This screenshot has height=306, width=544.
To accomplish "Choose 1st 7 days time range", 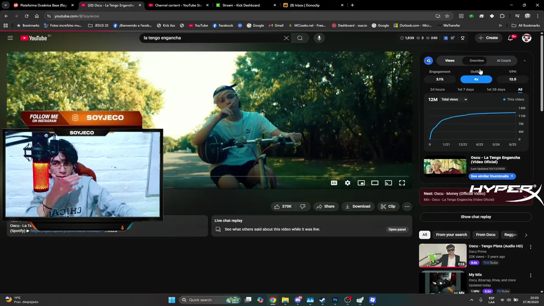I will 465,90.
